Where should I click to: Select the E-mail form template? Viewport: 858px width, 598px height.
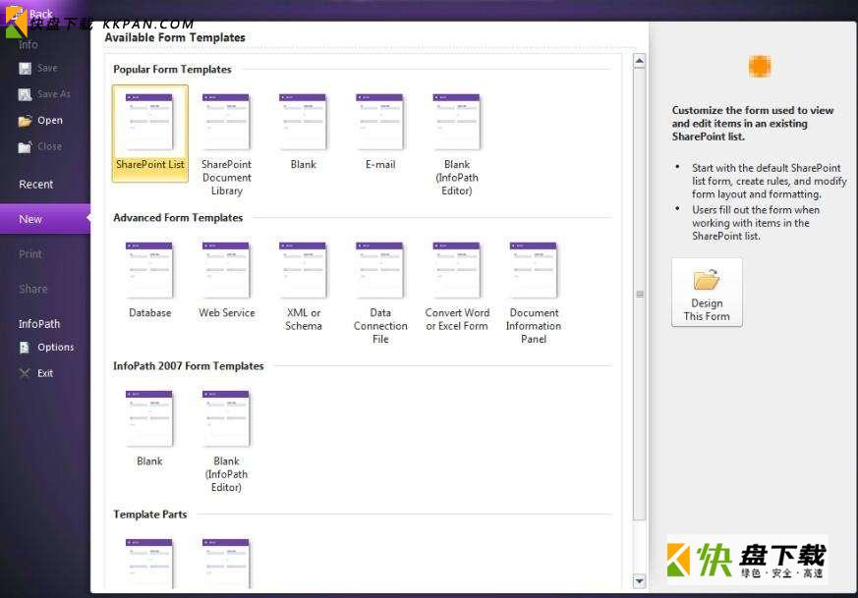click(x=379, y=132)
